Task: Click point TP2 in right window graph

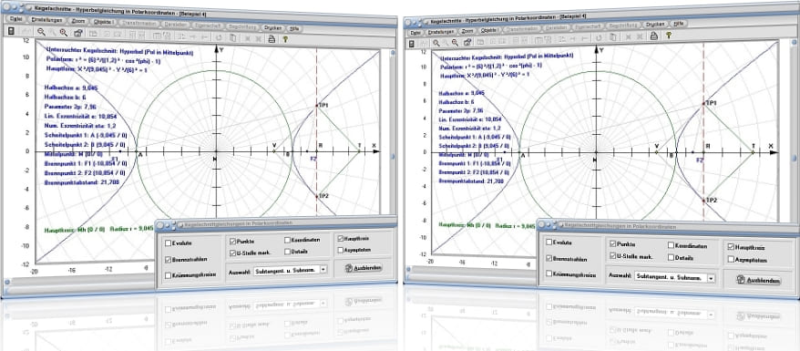Action: 703,201
